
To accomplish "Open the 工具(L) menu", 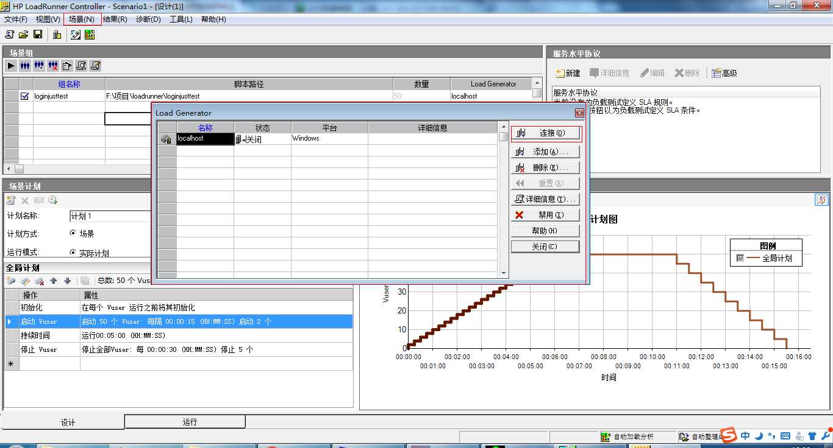I will pyautogui.click(x=181, y=19).
